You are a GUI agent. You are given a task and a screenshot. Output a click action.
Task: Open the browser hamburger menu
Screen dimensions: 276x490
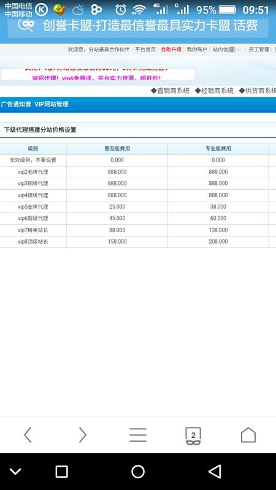coord(138,435)
